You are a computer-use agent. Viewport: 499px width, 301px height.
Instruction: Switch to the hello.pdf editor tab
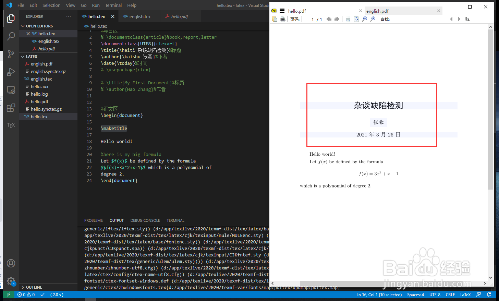(181, 16)
